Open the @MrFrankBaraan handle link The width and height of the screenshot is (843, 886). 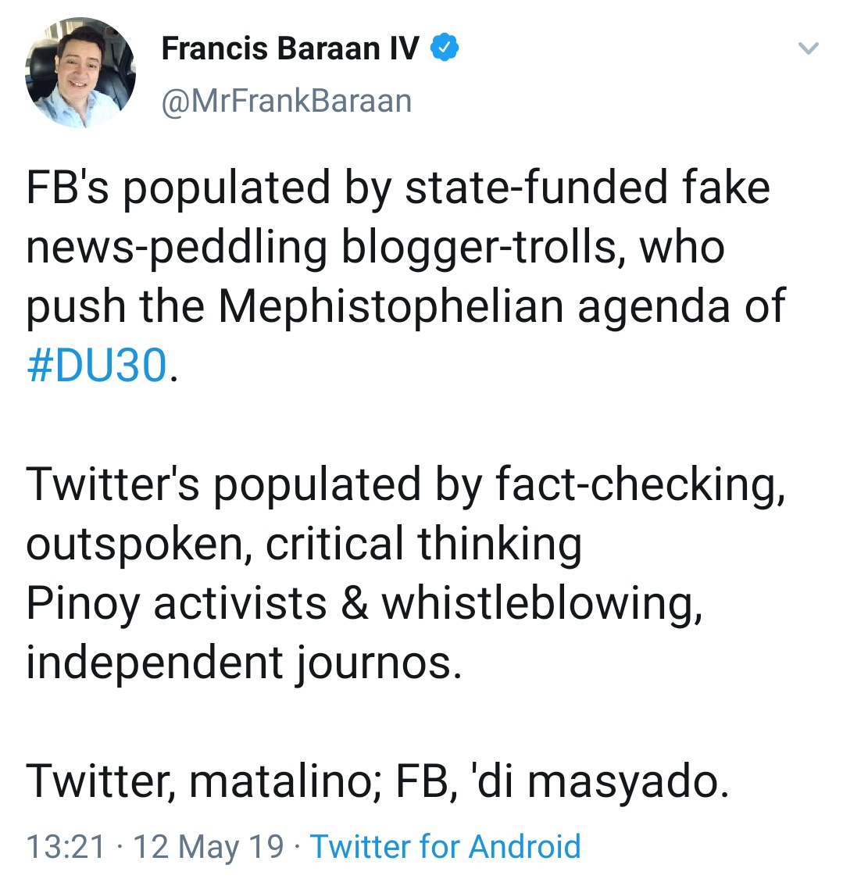point(286,102)
